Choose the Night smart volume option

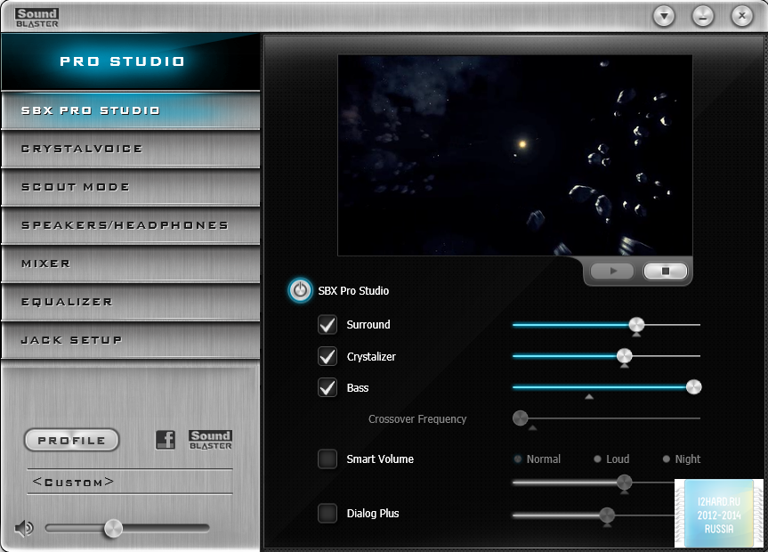pyautogui.click(x=667, y=459)
